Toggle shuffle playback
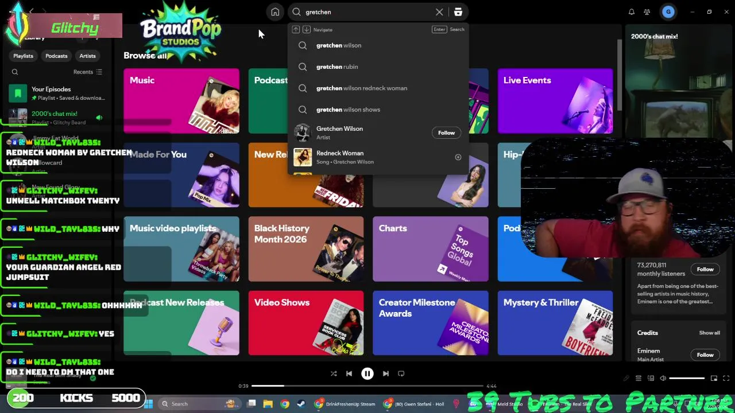 click(334, 373)
